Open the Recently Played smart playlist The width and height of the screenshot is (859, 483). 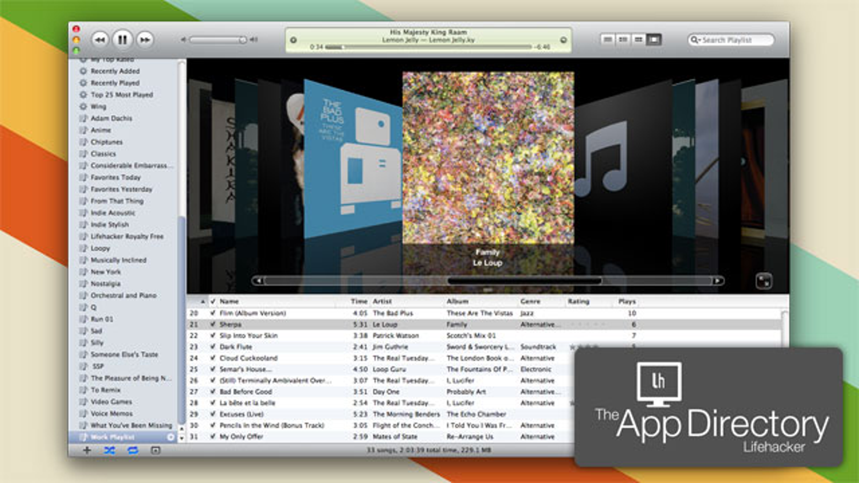[115, 83]
